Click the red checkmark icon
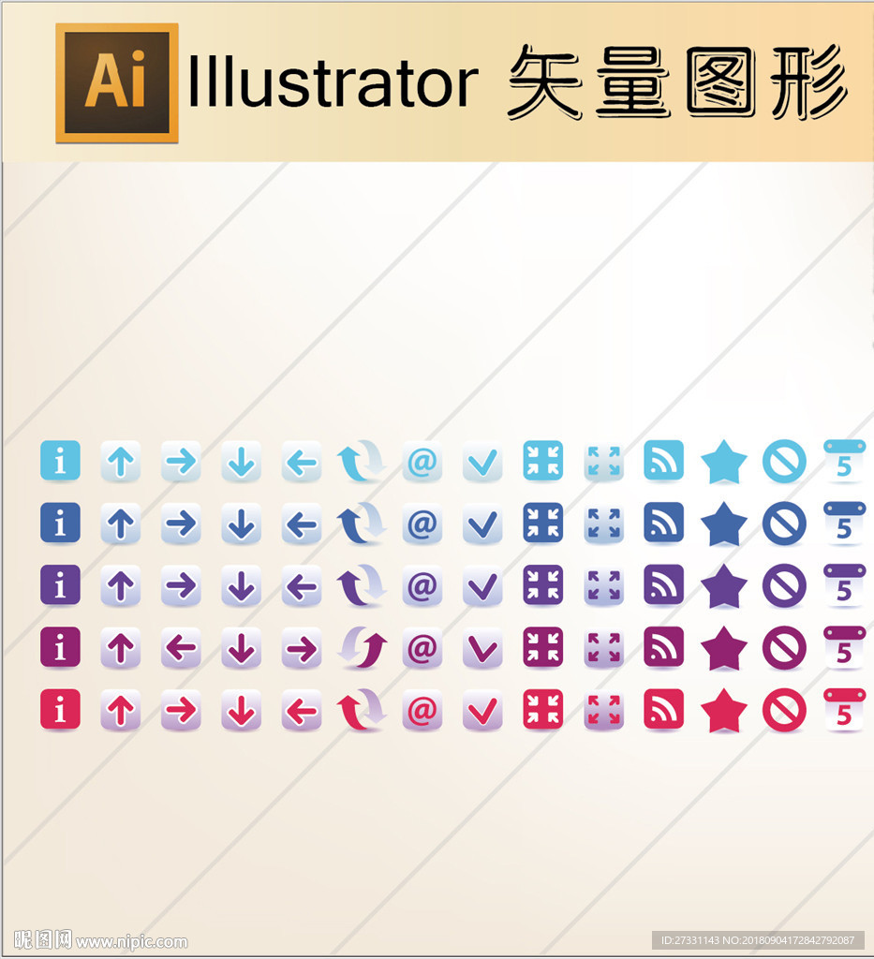Viewport: 874px width, 959px height. pyautogui.click(x=482, y=710)
